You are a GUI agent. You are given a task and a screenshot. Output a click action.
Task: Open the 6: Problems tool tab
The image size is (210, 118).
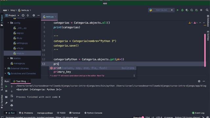pos(26,113)
